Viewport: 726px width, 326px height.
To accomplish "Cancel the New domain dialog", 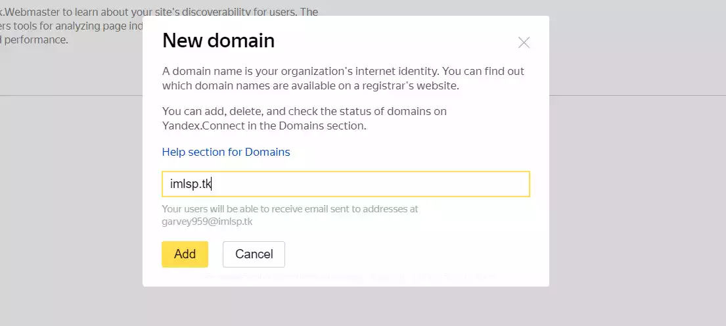I will 254,254.
